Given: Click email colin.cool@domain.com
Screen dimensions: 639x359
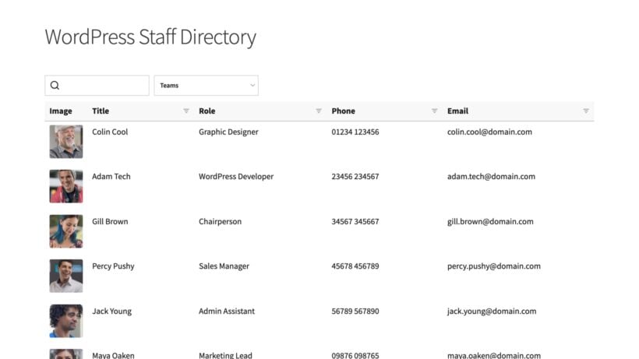Looking at the screenshot, I should pos(490,132).
